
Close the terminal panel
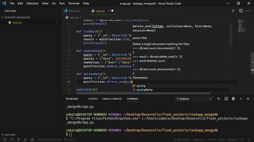[x=248, y=99]
